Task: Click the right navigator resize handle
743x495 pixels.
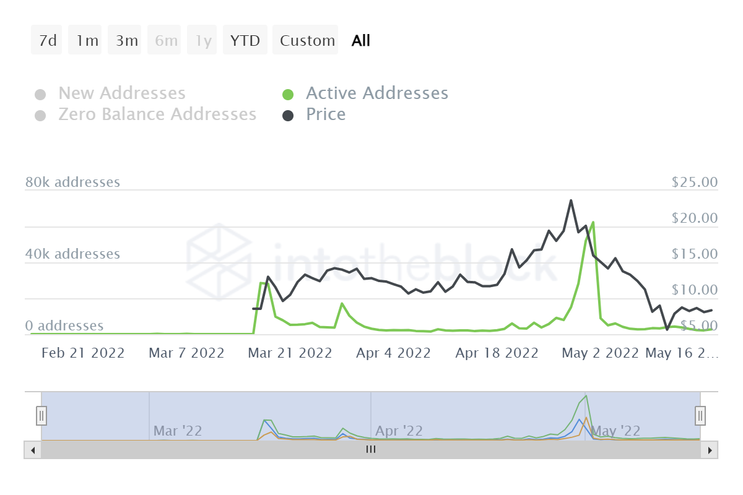Action: click(700, 416)
